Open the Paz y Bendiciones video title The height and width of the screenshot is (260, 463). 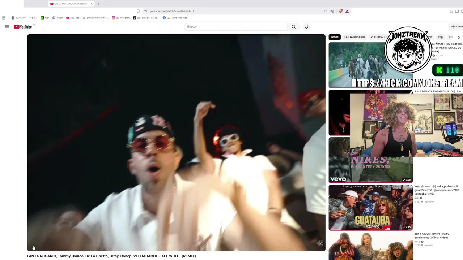coord(432,236)
